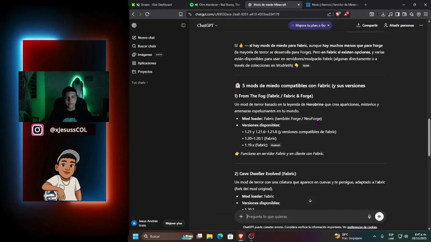Open the ESP LAA language switcher

[391, 236]
